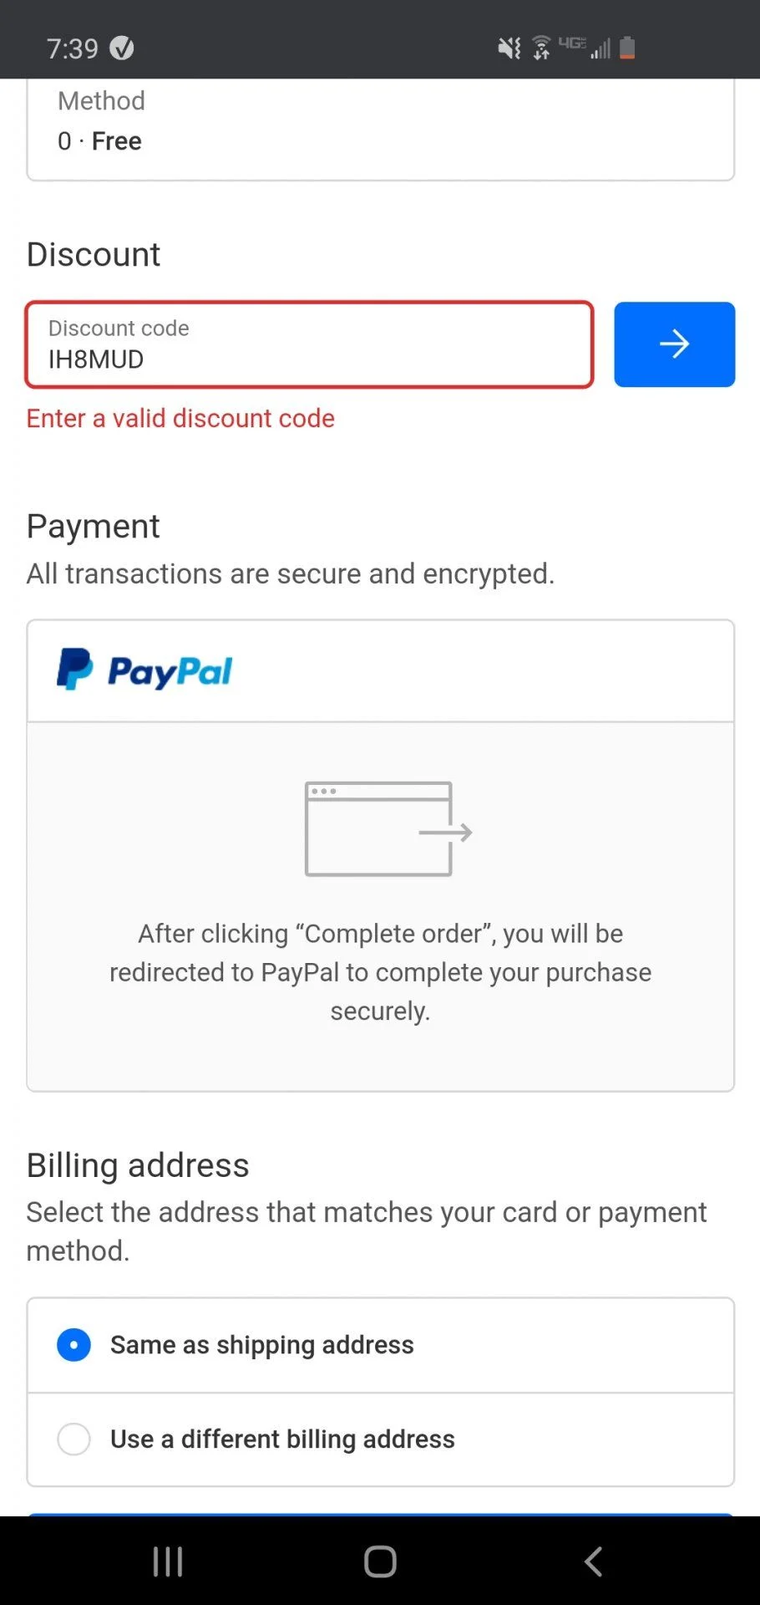Screen dimensions: 760x1605
Task: Go back with Android back arrow
Action: (x=593, y=1561)
